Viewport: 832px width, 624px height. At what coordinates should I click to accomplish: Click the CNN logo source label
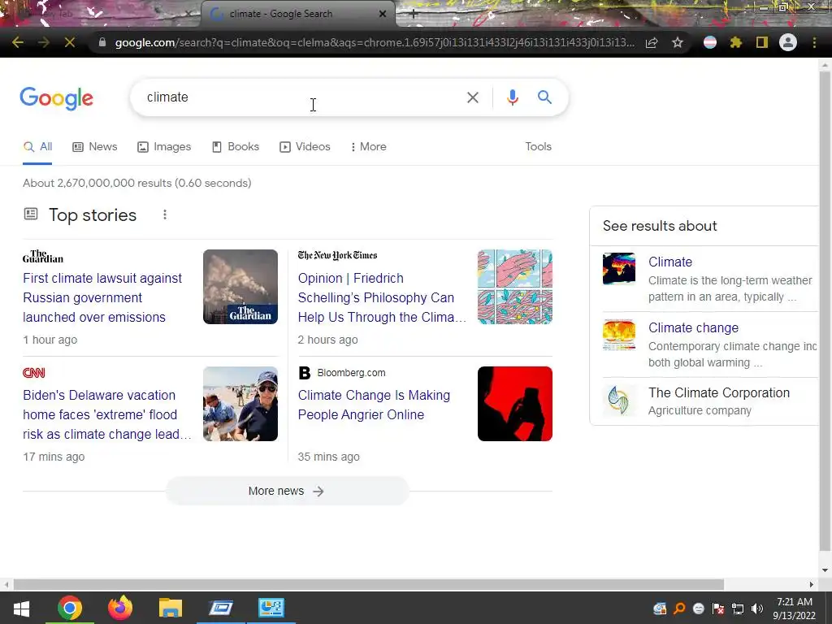pos(34,373)
